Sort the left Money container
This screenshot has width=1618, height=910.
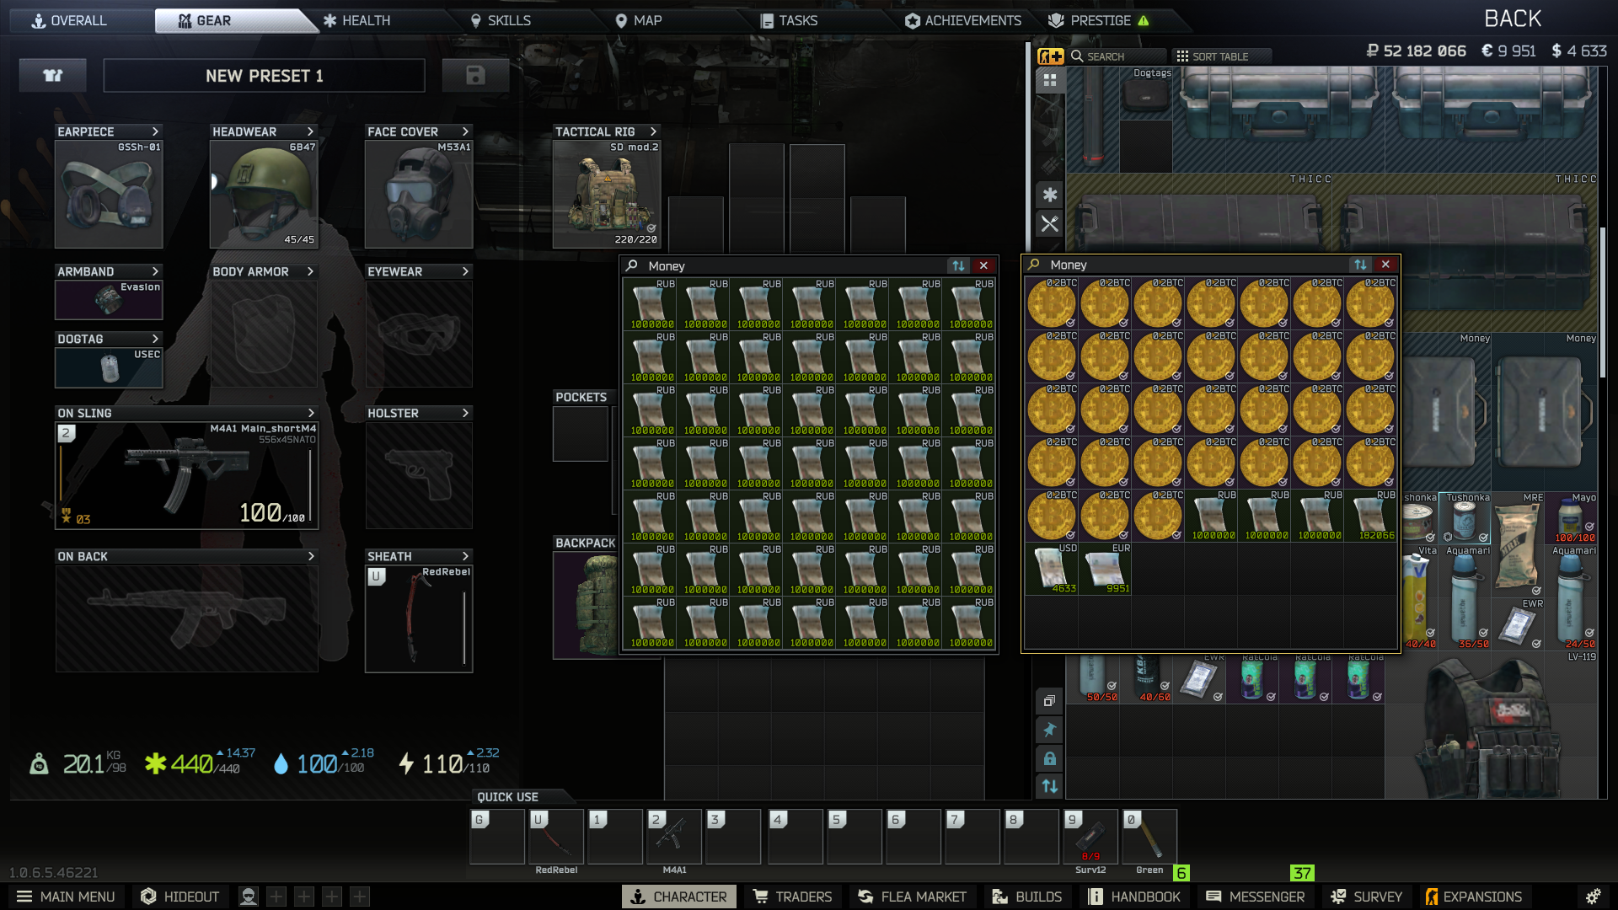click(x=958, y=265)
